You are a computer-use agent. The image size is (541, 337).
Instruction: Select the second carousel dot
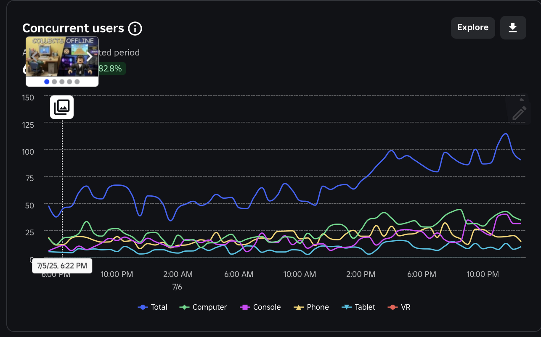pyautogui.click(x=54, y=82)
